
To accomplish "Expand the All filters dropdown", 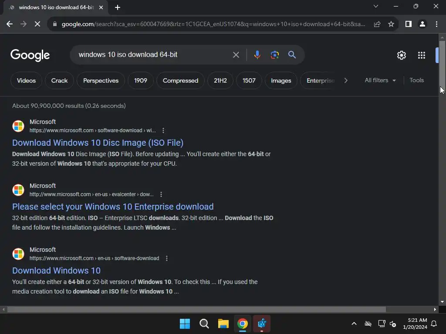I will pyautogui.click(x=380, y=80).
